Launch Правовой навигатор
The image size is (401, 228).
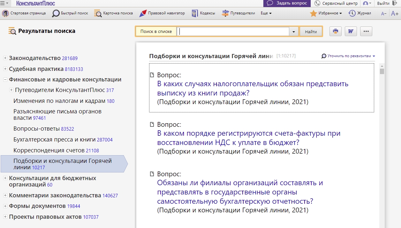(x=162, y=13)
